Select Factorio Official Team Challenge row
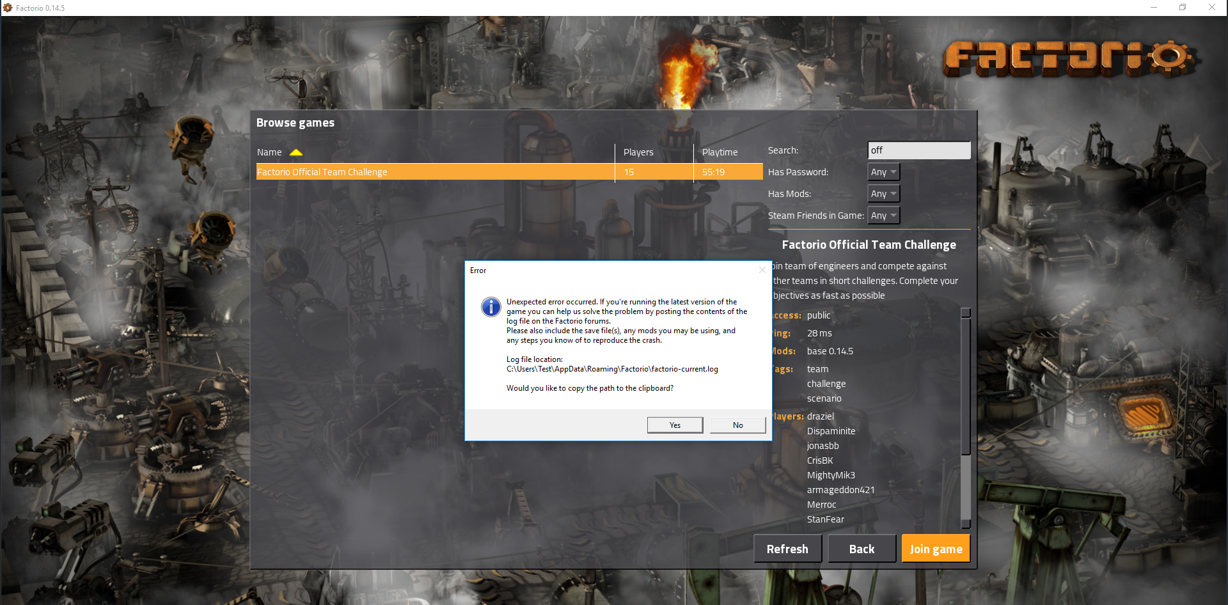 pos(435,172)
